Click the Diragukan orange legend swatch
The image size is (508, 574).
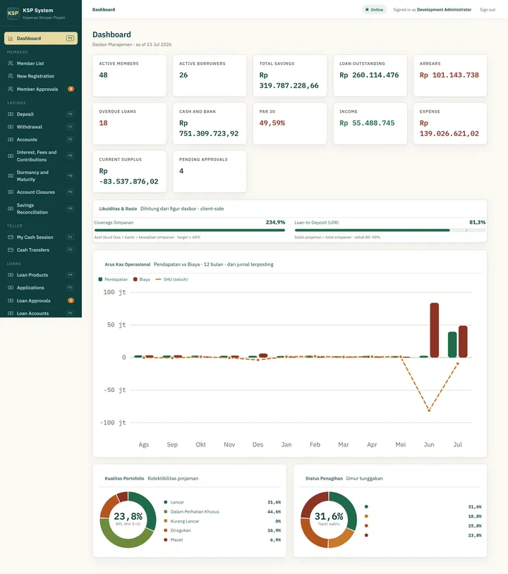[x=166, y=530]
